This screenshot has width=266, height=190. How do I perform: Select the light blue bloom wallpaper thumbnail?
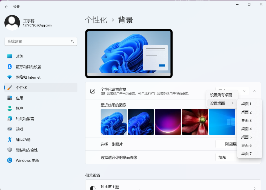click(114, 122)
